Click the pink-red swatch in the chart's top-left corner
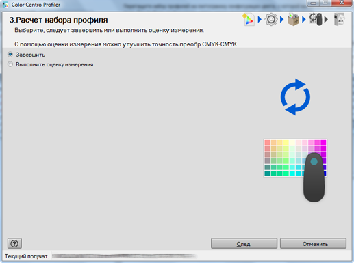This screenshot has width=354, height=263. (267, 143)
